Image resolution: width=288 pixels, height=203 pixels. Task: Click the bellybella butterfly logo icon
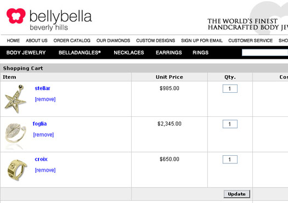point(16,16)
